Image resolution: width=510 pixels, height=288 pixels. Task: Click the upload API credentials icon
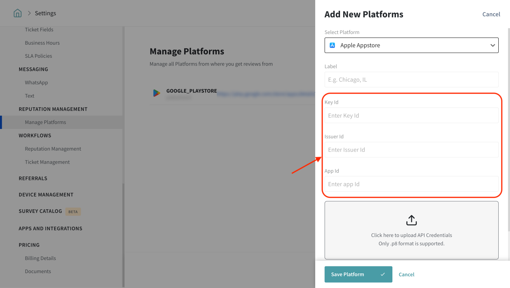click(411, 220)
